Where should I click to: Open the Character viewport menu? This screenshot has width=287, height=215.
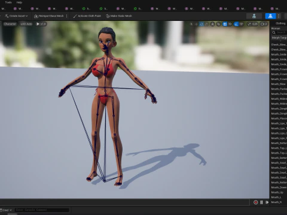[x=10, y=24]
